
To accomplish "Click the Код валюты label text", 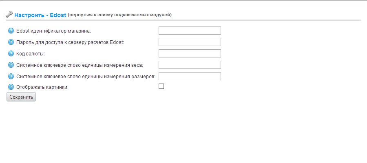I will (x=31, y=54).
